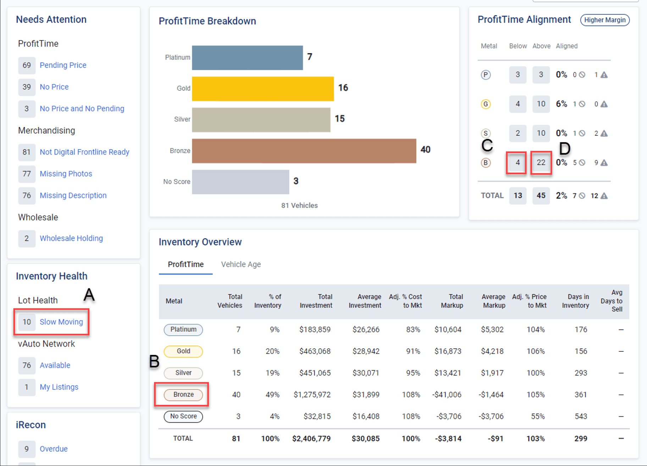
Task: Select the Bronze badge in inventory table
Action: 183,395
